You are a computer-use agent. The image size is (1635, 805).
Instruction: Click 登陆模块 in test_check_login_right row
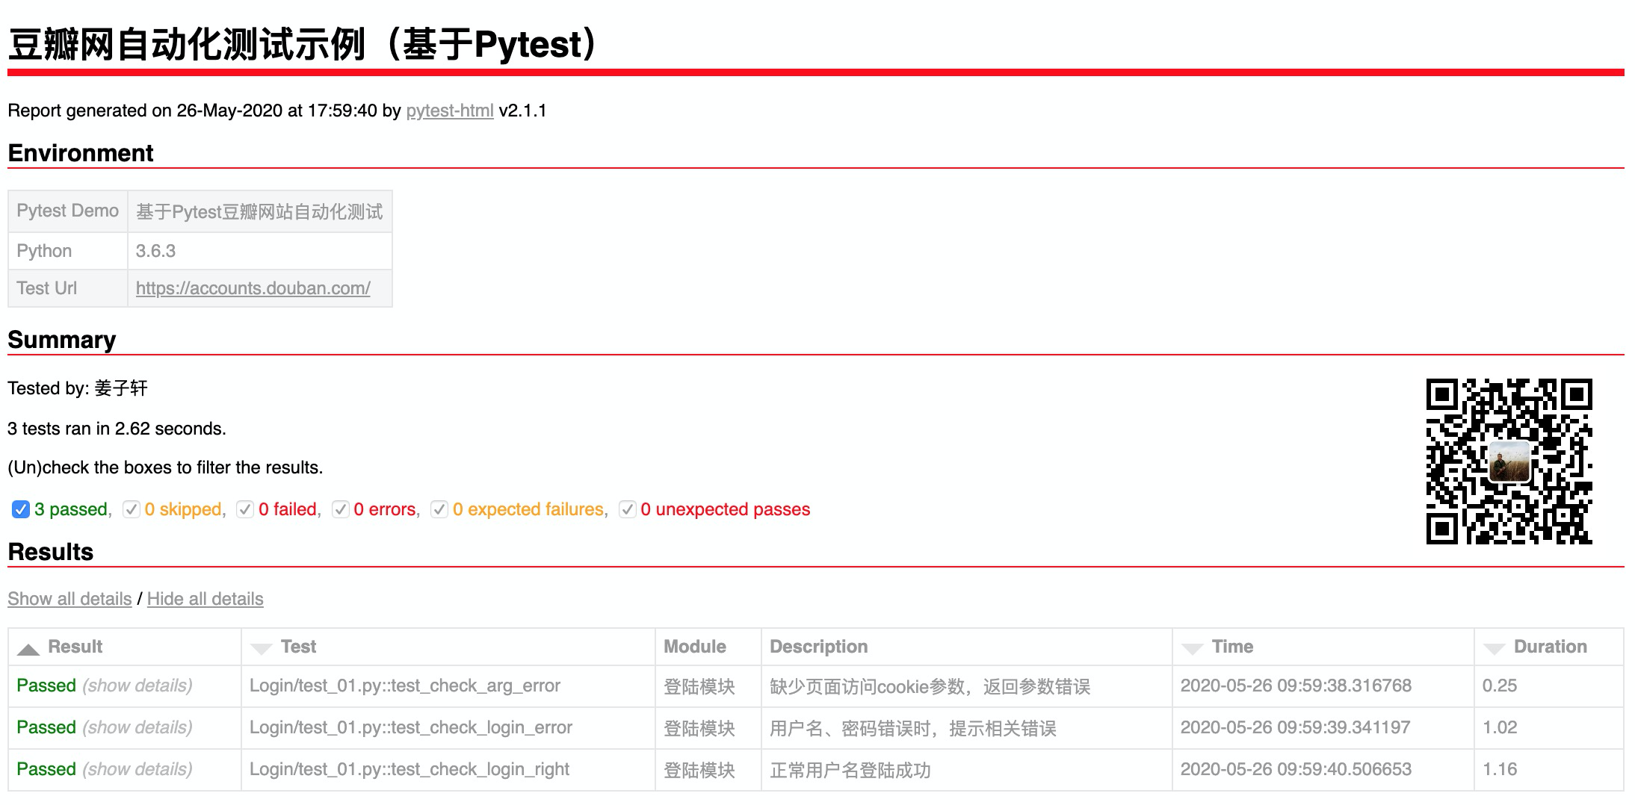coord(699,770)
